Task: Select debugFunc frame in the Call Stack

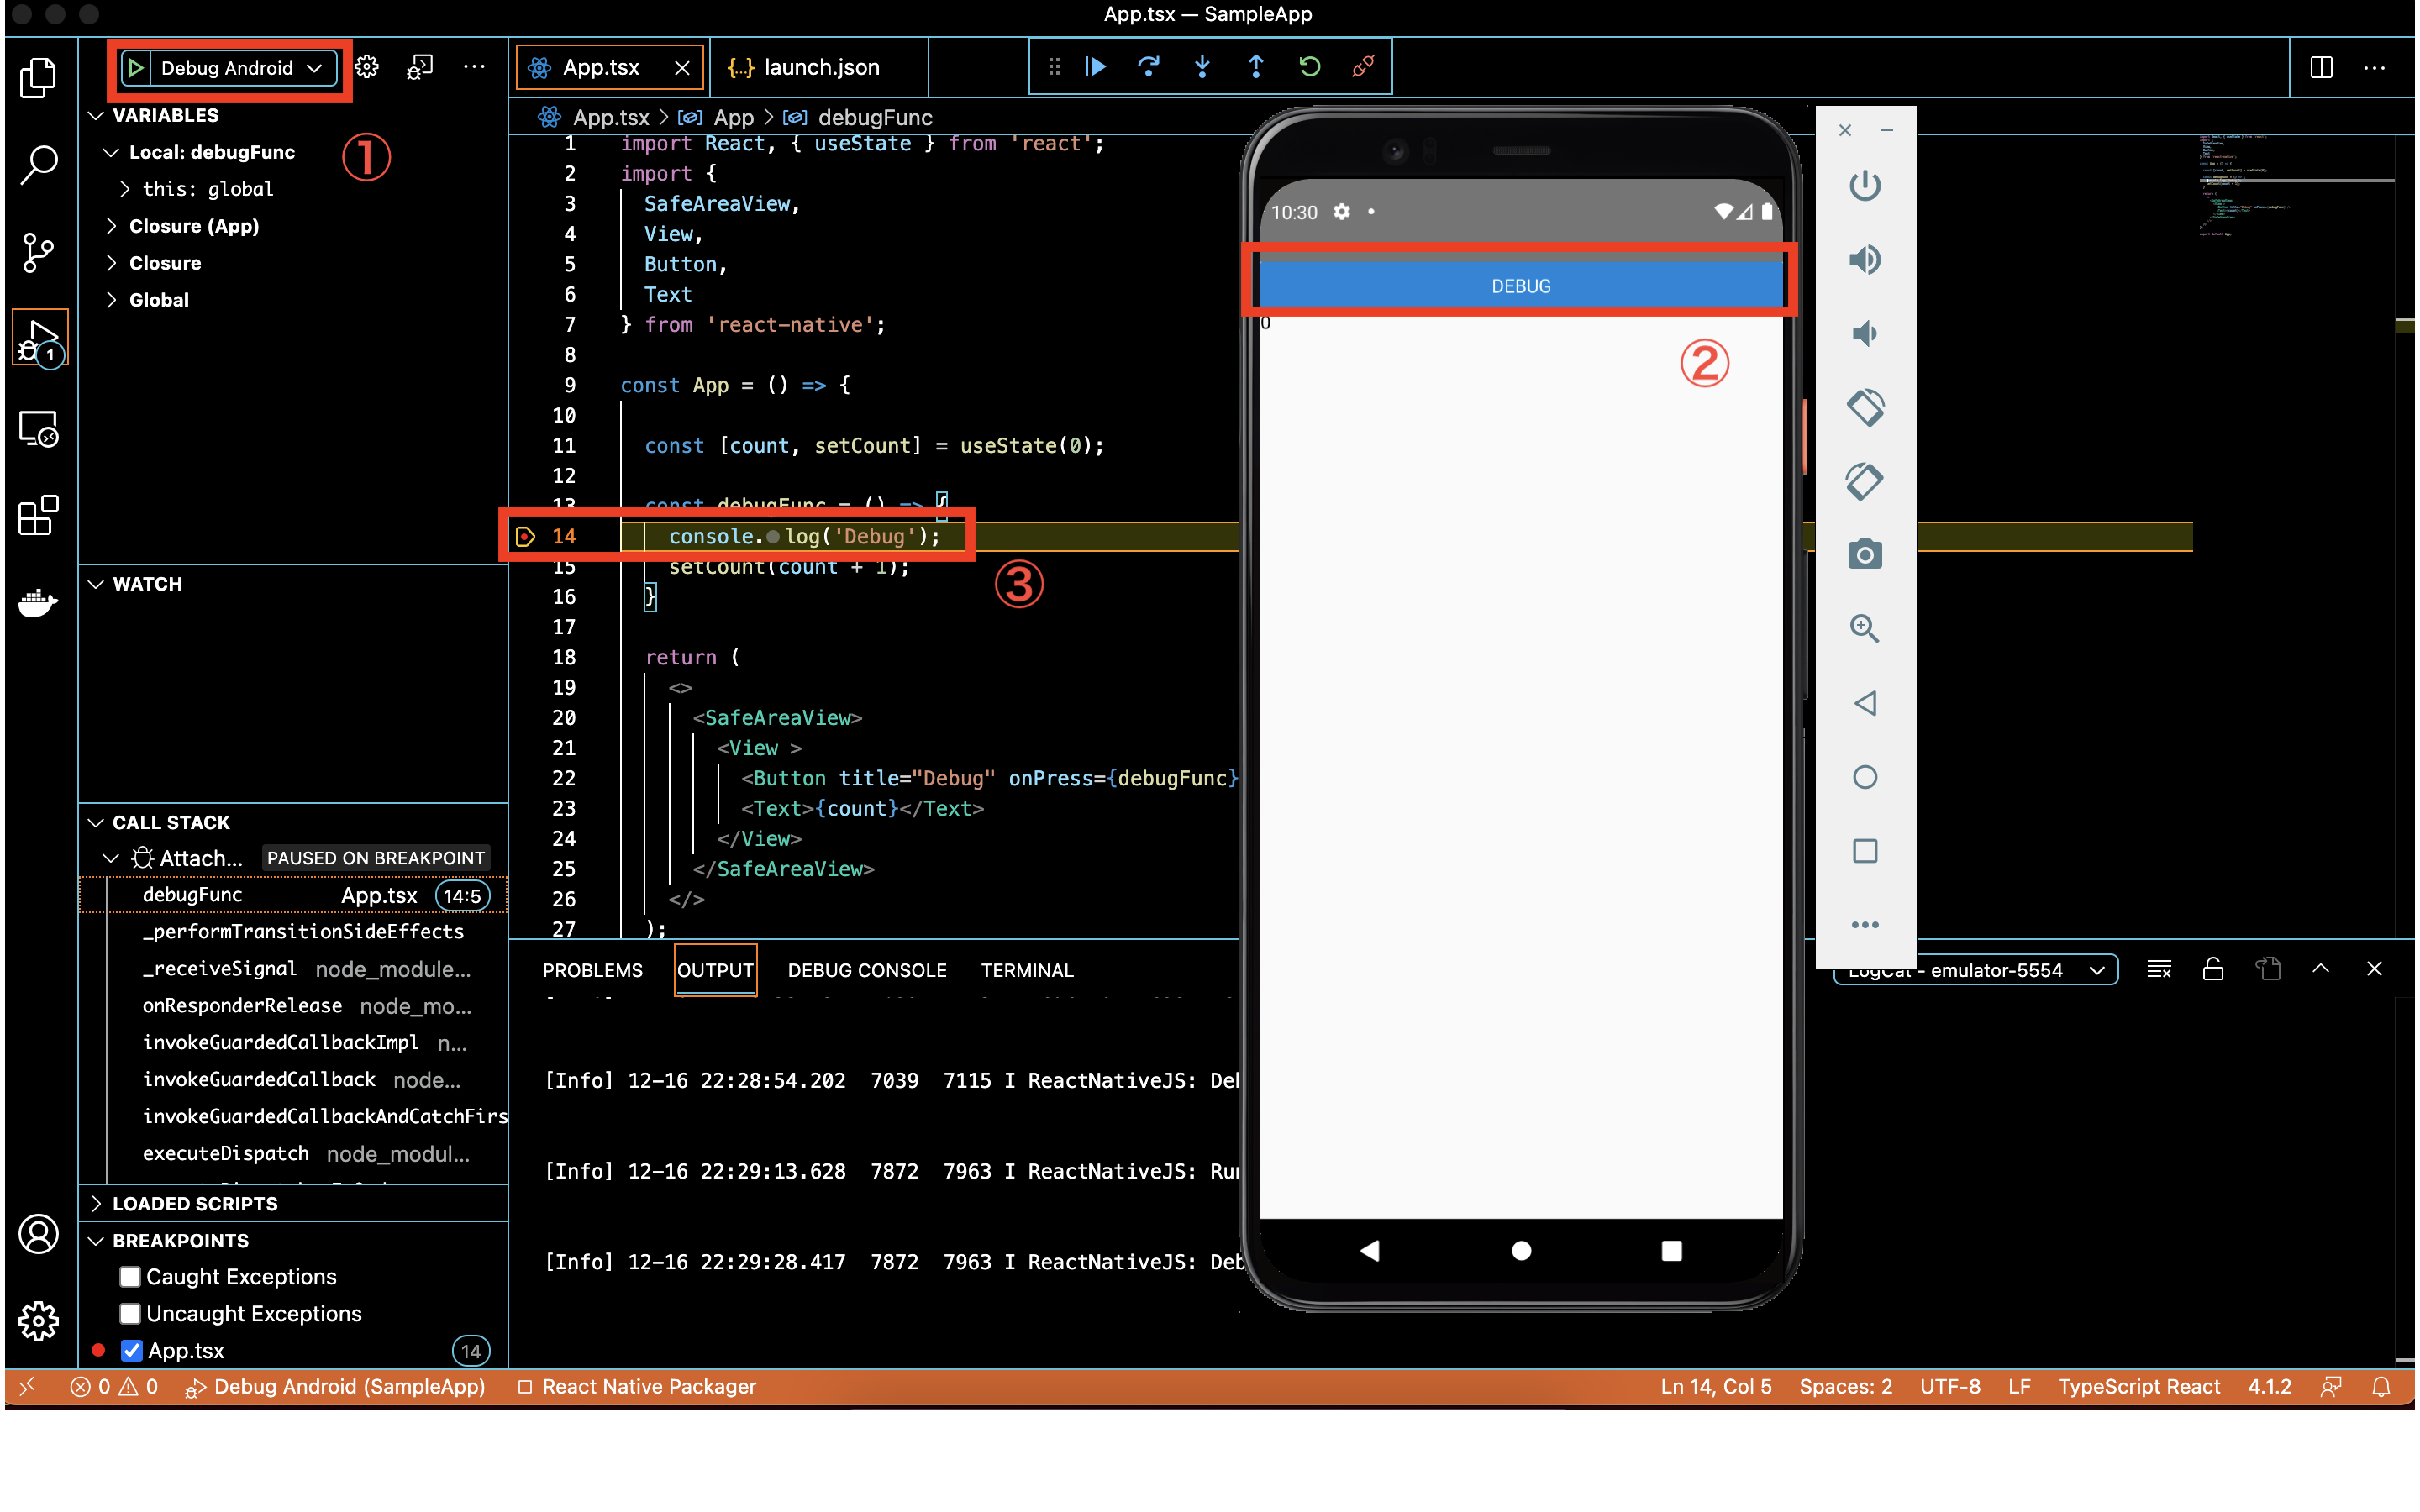Action: coord(192,894)
